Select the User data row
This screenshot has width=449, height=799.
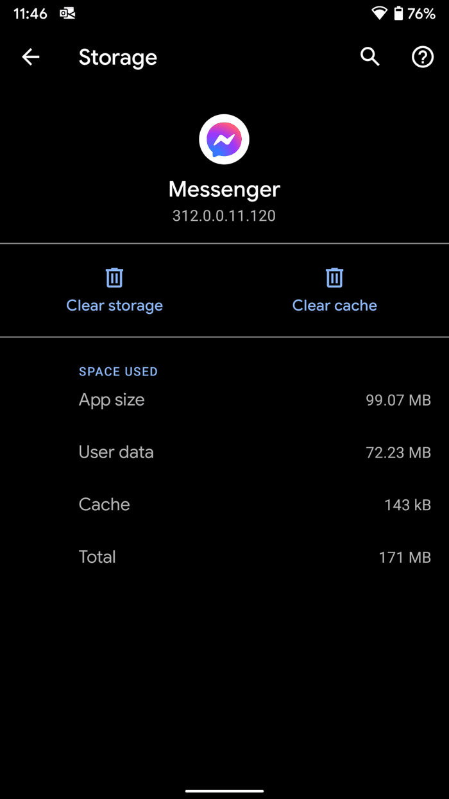click(x=224, y=452)
